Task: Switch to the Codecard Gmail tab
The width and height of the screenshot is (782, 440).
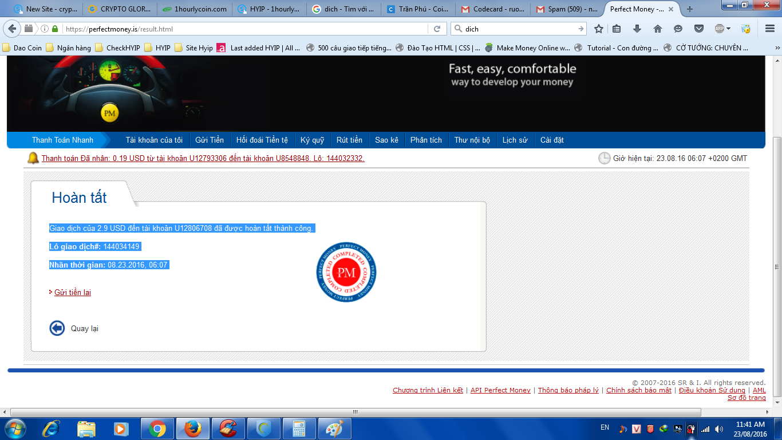Action: (492, 9)
